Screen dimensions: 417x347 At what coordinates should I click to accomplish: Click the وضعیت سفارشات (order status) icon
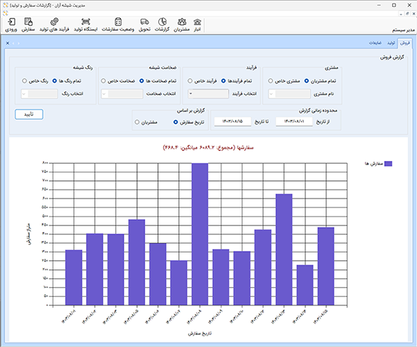[x=117, y=25]
